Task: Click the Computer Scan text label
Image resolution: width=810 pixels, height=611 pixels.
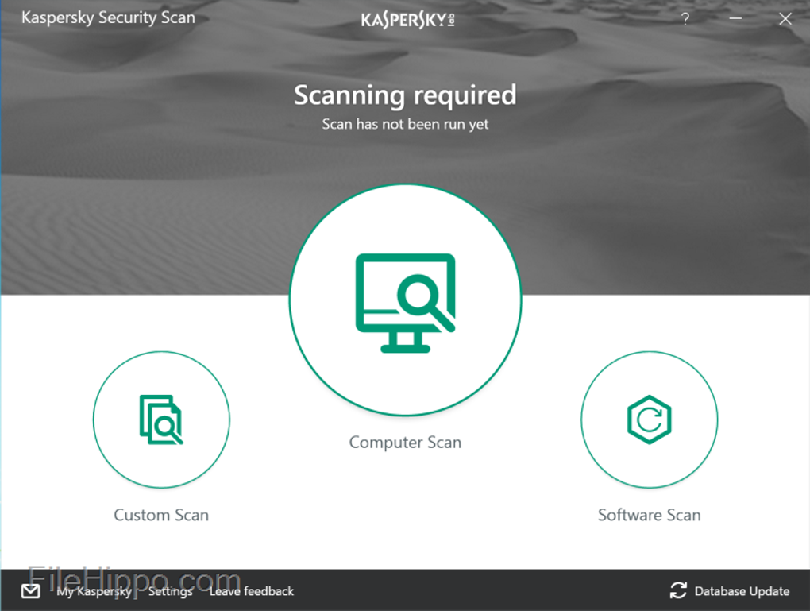Action: [x=405, y=443]
